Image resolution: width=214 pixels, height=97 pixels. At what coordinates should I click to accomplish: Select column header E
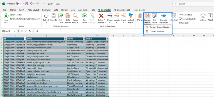113,36
